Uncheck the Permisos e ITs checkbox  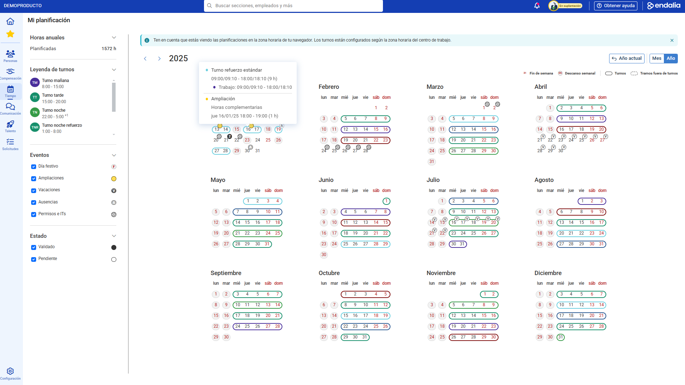coord(34,215)
